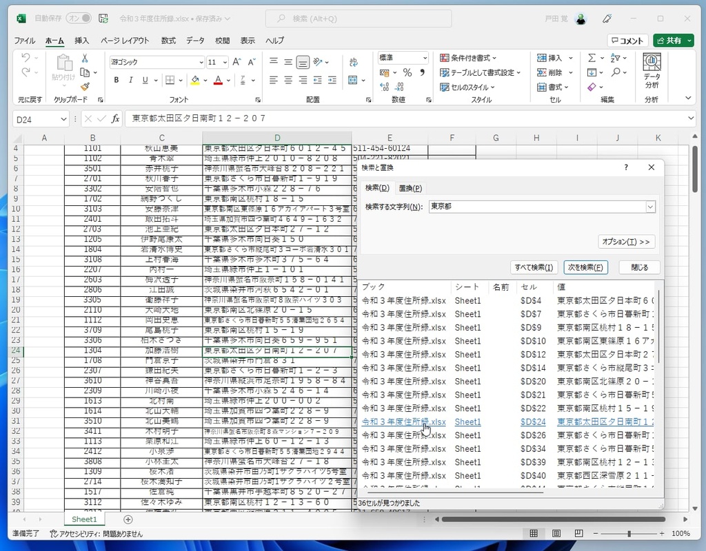
Task: Click the merge and center icon
Action: click(x=353, y=80)
